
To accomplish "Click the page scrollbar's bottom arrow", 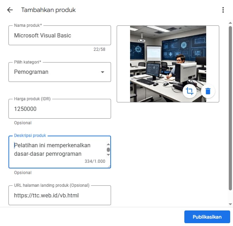I will pyautogui.click(x=230, y=204).
